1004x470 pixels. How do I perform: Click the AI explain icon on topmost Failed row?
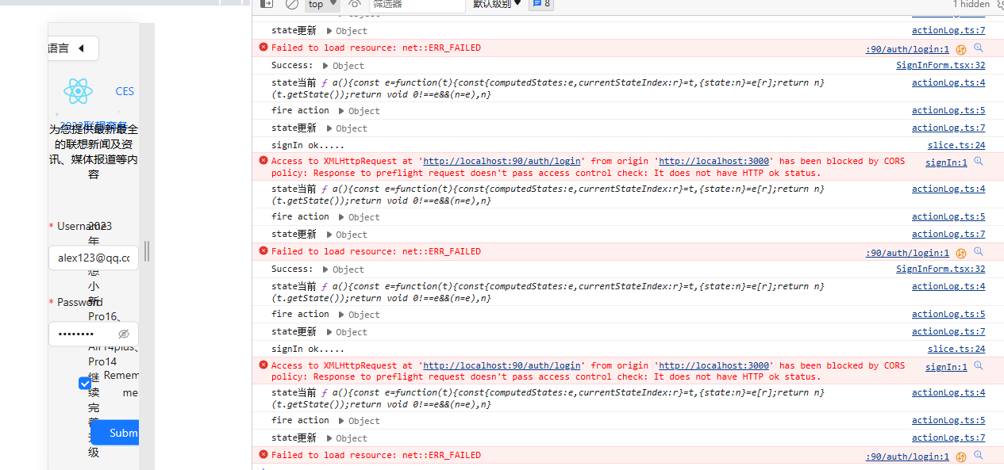click(x=961, y=49)
